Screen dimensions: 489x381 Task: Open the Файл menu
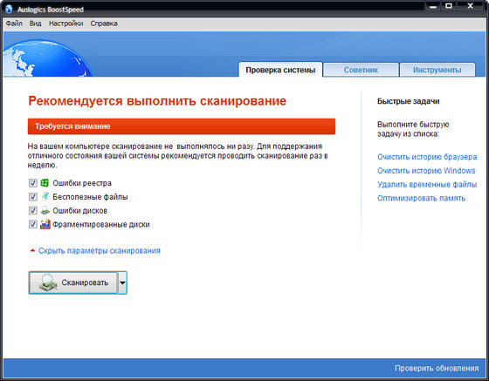[x=14, y=24]
